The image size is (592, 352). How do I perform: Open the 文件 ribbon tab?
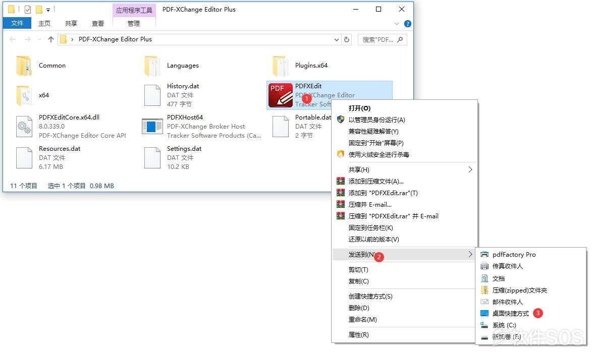pos(17,23)
